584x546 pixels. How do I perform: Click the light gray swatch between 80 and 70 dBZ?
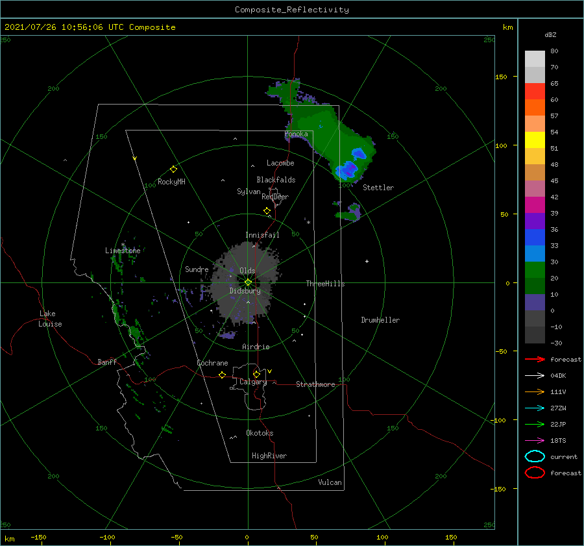point(535,59)
